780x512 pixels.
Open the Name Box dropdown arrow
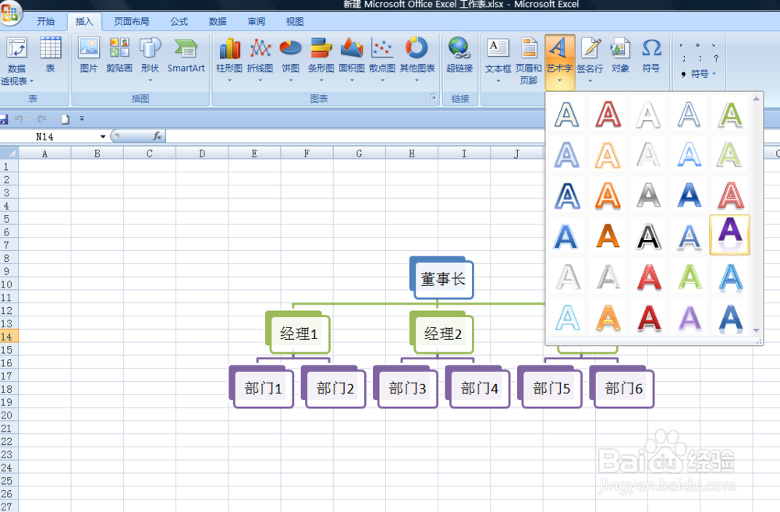102,136
